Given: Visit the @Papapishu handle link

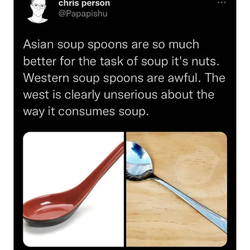Looking at the screenshot, I should point(83,14).
